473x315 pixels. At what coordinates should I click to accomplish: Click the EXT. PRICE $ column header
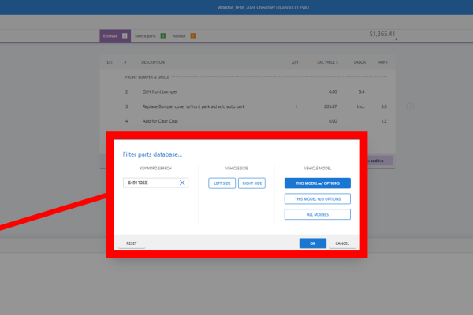pyautogui.click(x=327, y=62)
